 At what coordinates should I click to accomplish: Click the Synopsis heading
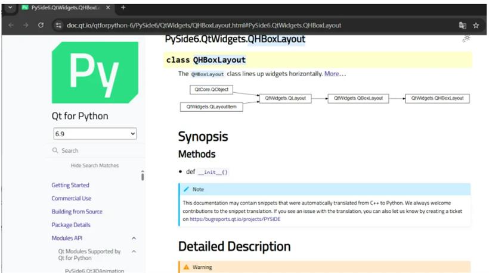[203, 137]
